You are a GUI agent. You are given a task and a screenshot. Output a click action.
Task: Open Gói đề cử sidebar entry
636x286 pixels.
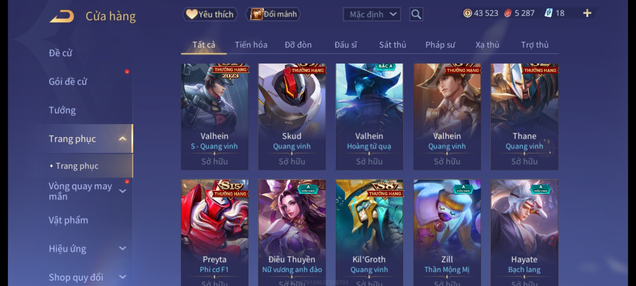(68, 82)
